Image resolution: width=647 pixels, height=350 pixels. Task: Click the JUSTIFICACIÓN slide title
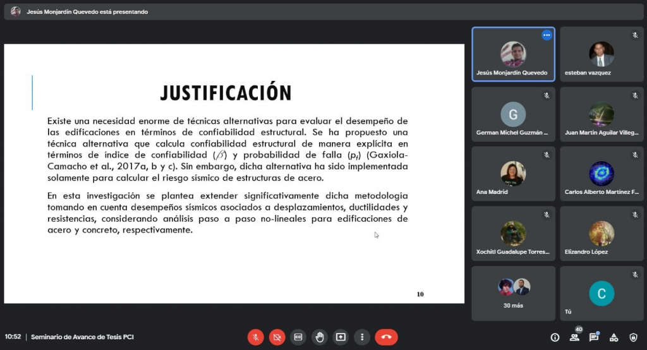(x=226, y=92)
